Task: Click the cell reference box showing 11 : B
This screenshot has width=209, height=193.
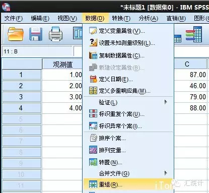Action: point(37,51)
